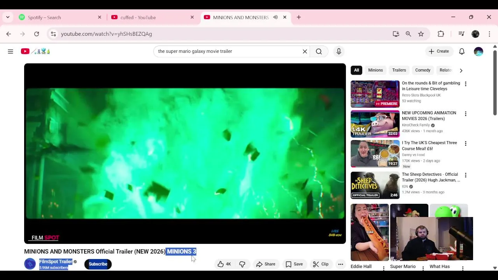The width and height of the screenshot is (498, 280).
Task: Open Eddie Hall short thumbnail
Action: click(x=370, y=233)
